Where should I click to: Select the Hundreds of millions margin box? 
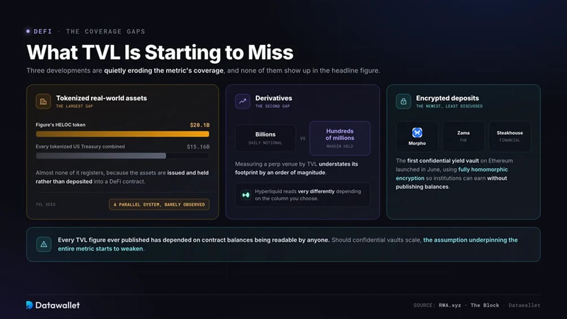pos(340,138)
